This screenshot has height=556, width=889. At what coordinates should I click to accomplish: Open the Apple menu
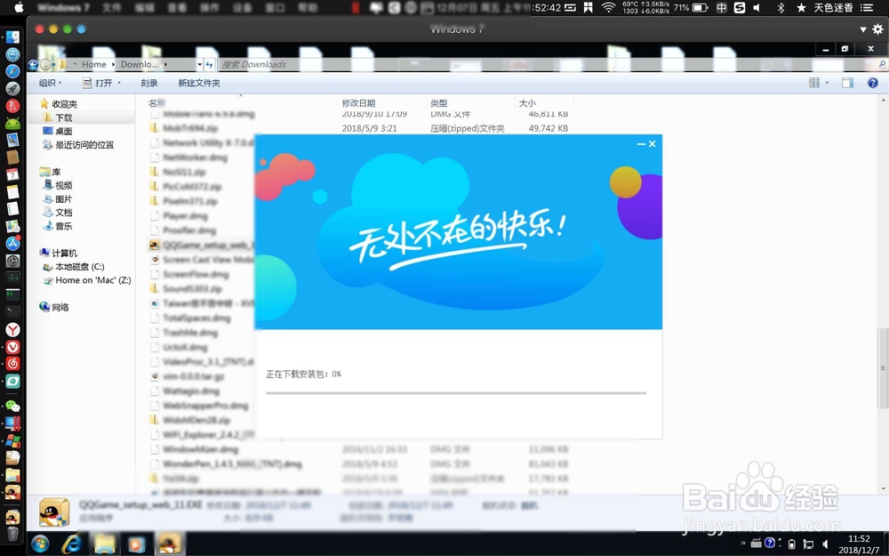pyautogui.click(x=19, y=7)
